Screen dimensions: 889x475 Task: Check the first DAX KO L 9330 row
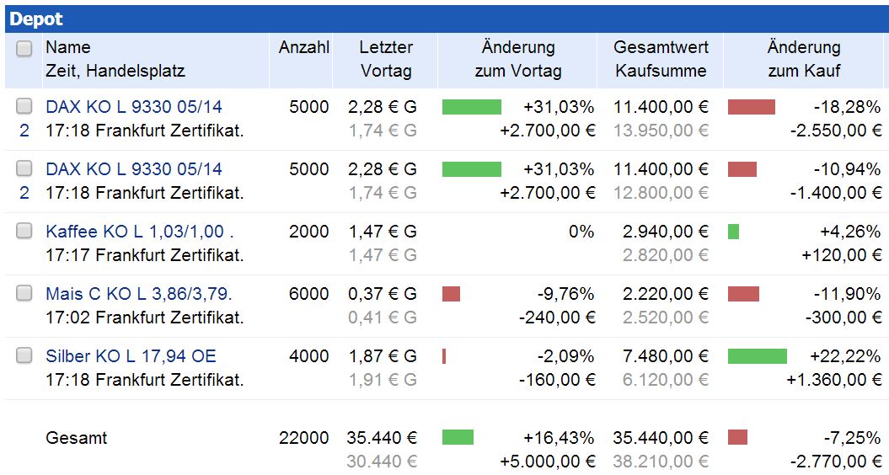coord(24,106)
